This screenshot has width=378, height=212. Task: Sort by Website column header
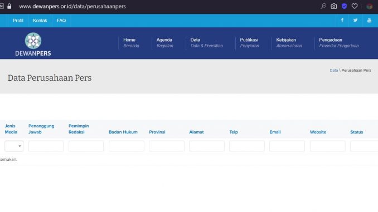click(x=318, y=132)
